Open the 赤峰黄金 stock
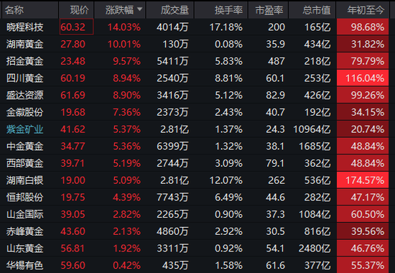The image size is (395, 273). 24,231
